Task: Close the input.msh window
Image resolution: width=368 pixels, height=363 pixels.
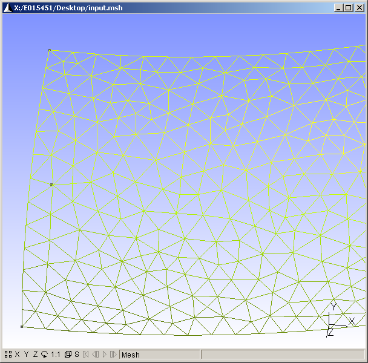Action: click(x=360, y=8)
